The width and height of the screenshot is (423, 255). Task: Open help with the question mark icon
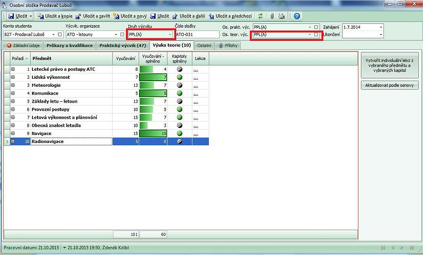297,16
